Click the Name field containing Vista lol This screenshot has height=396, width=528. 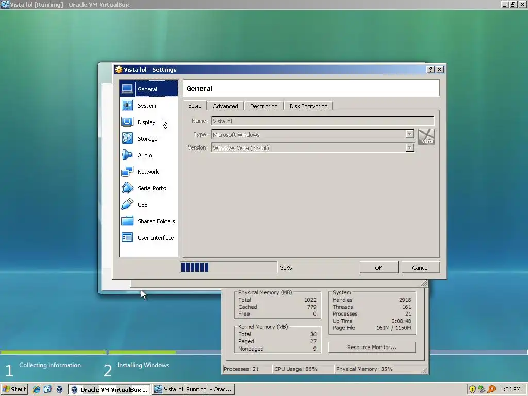pos(323,121)
